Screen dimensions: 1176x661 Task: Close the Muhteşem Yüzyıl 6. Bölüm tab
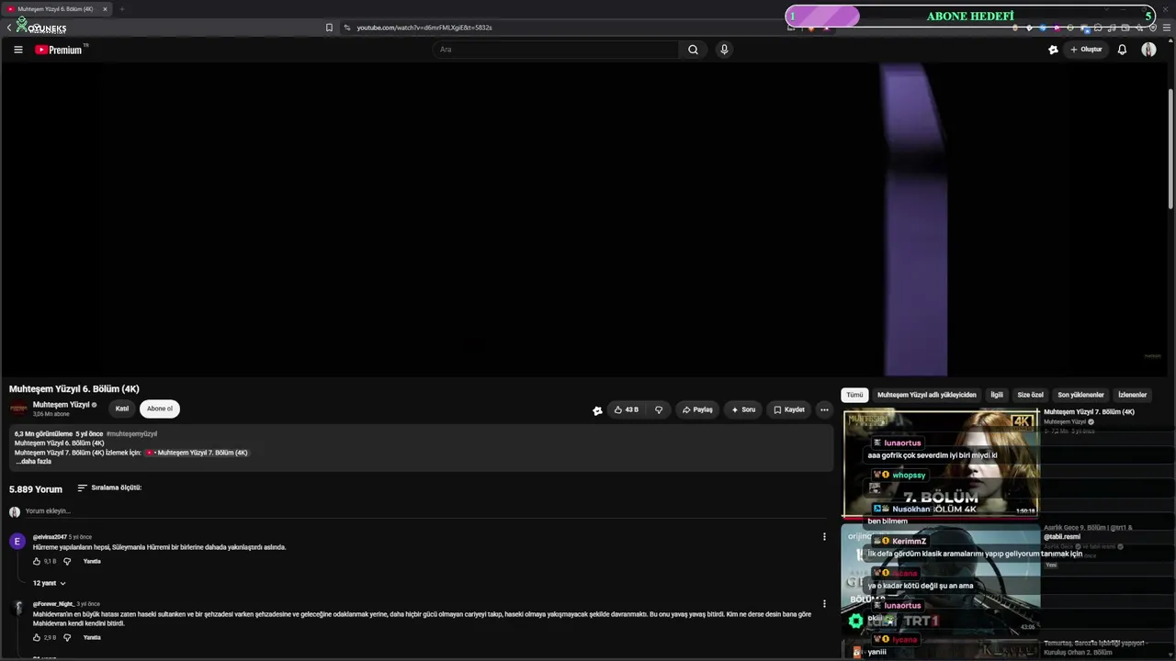click(105, 9)
